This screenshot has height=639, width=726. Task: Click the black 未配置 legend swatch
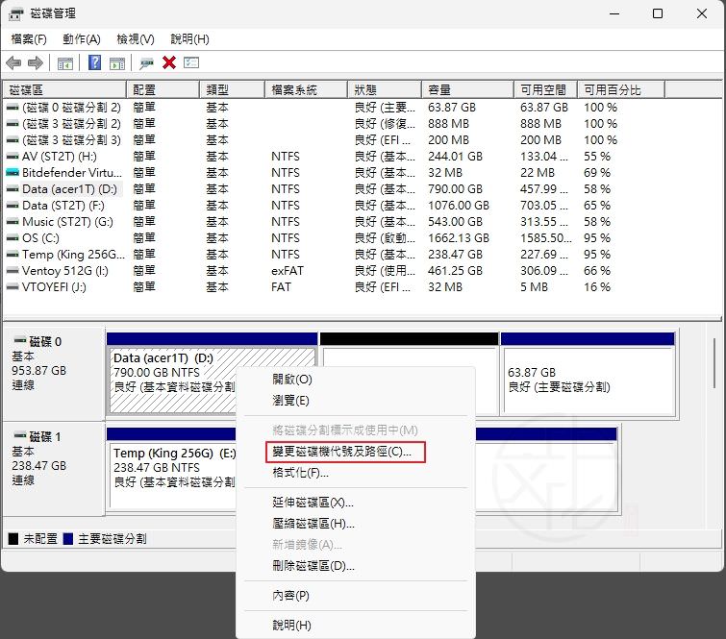coord(13,539)
